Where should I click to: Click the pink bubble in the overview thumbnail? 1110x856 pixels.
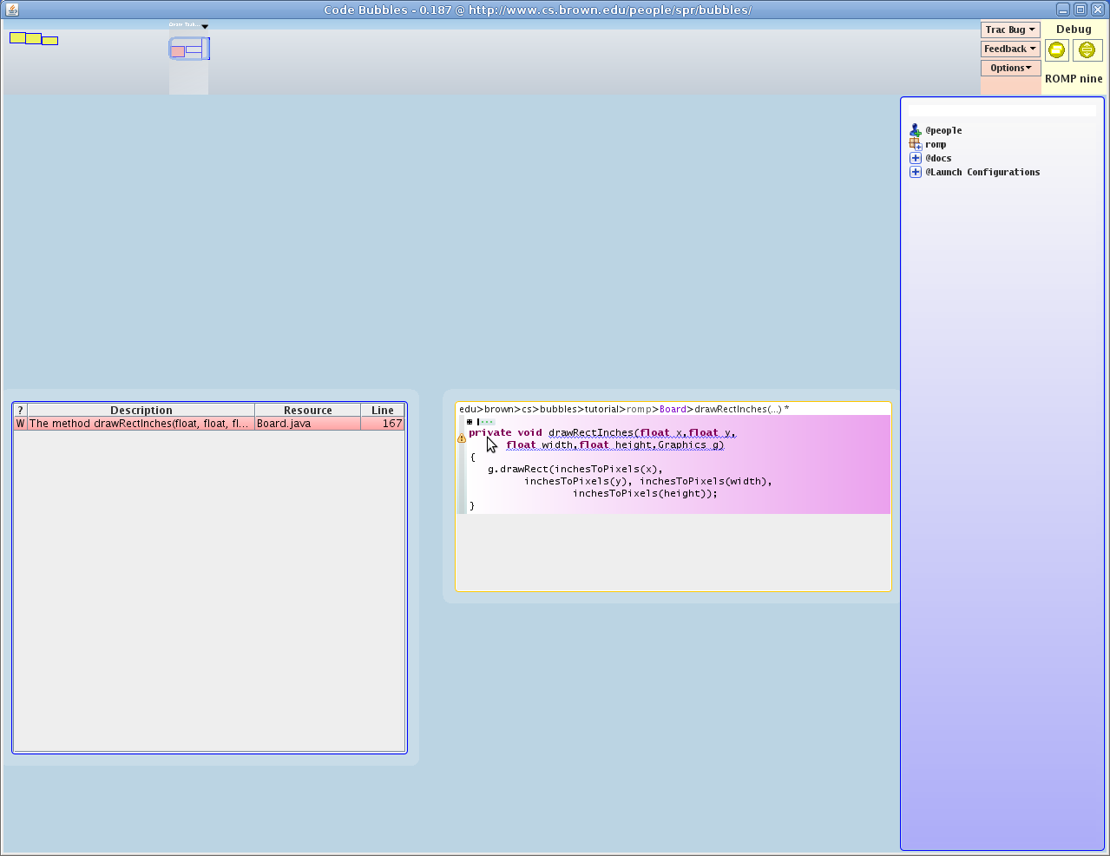click(x=177, y=51)
